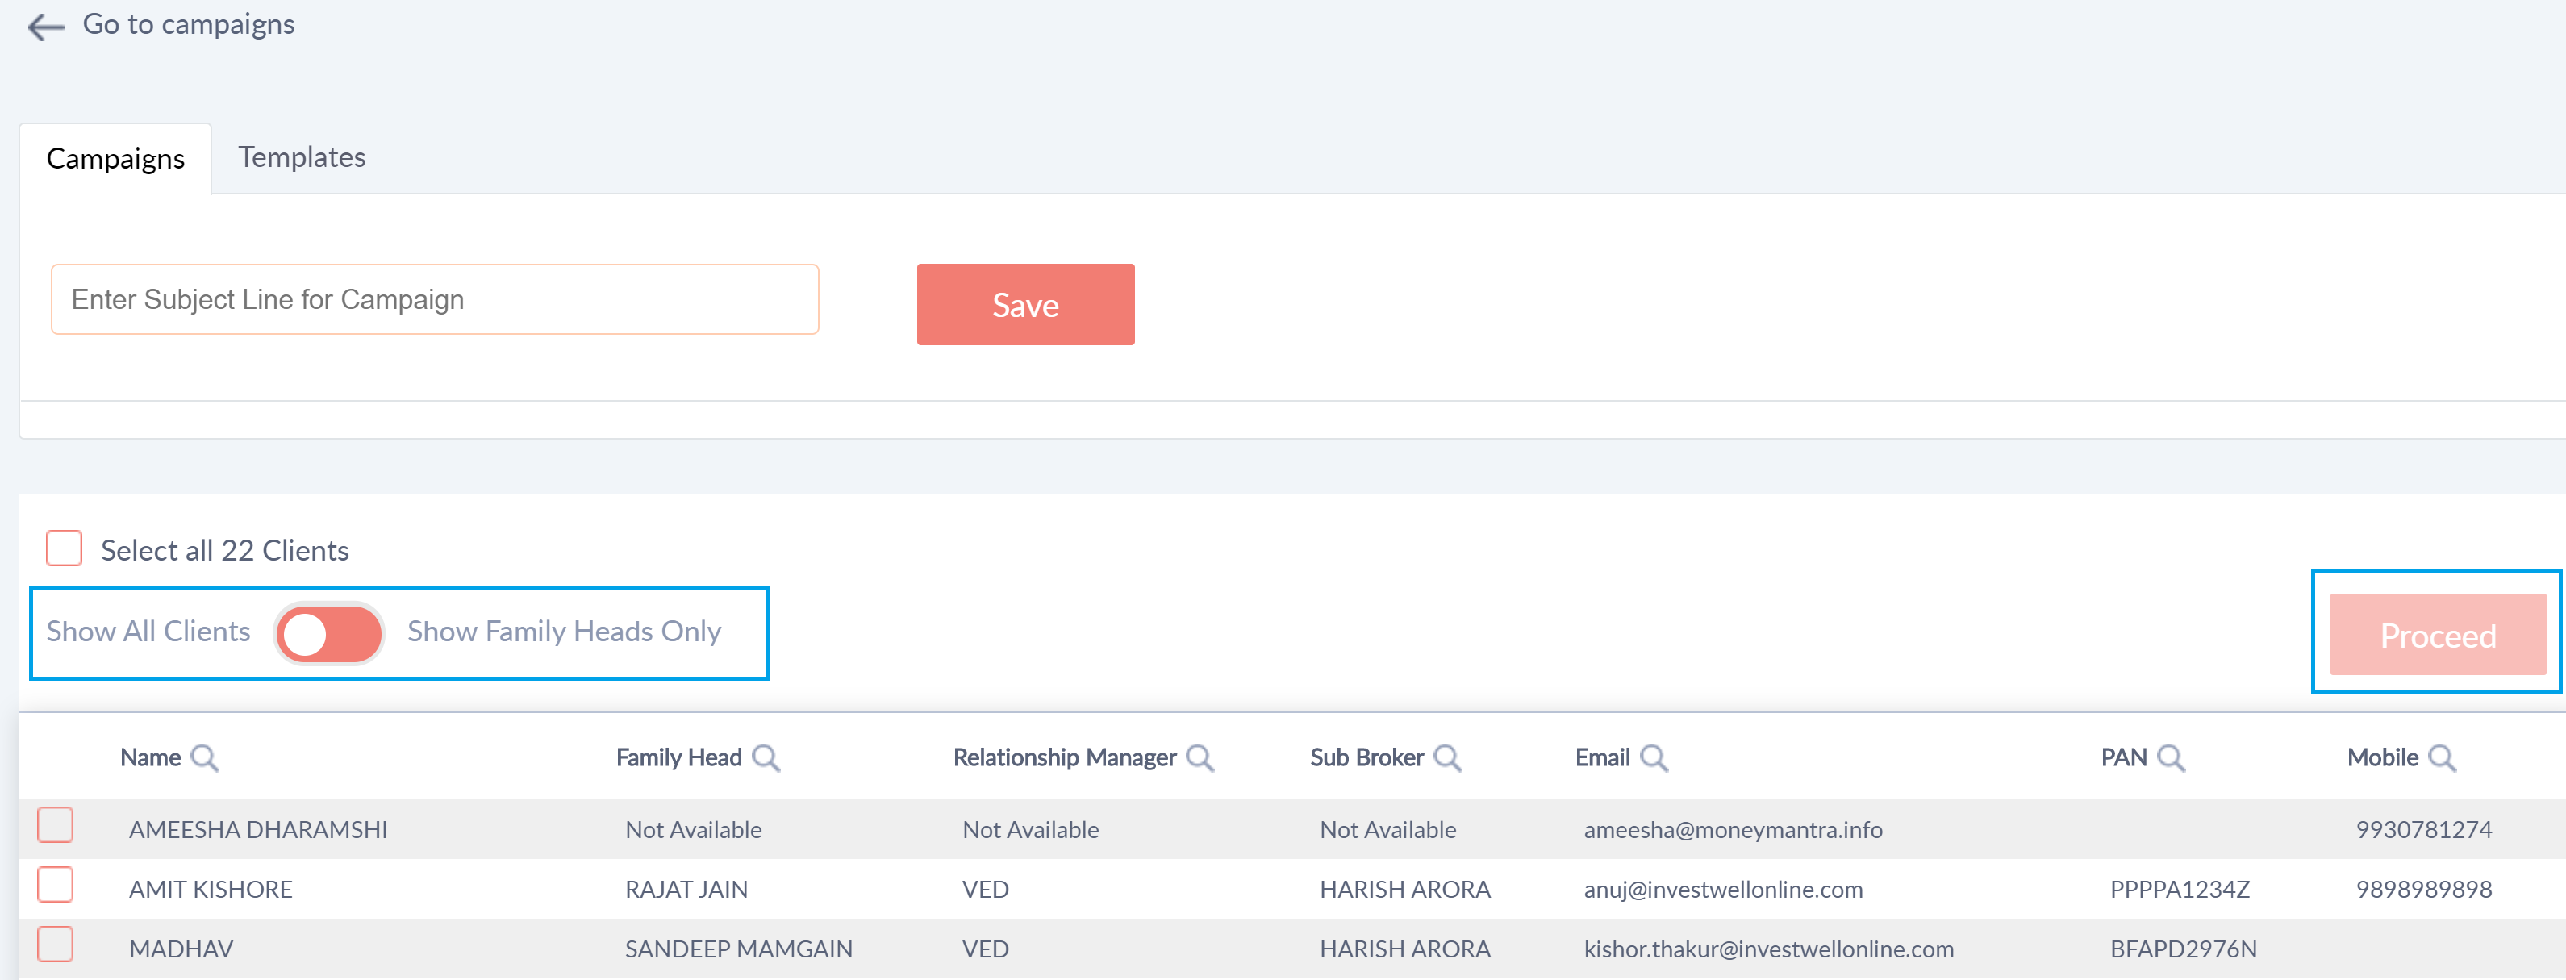
Task: Follow the Go to campaigns link
Action: 188,24
